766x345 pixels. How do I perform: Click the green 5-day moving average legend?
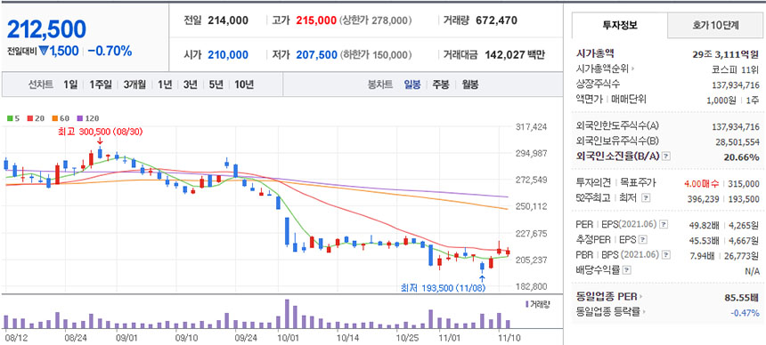click(x=13, y=118)
